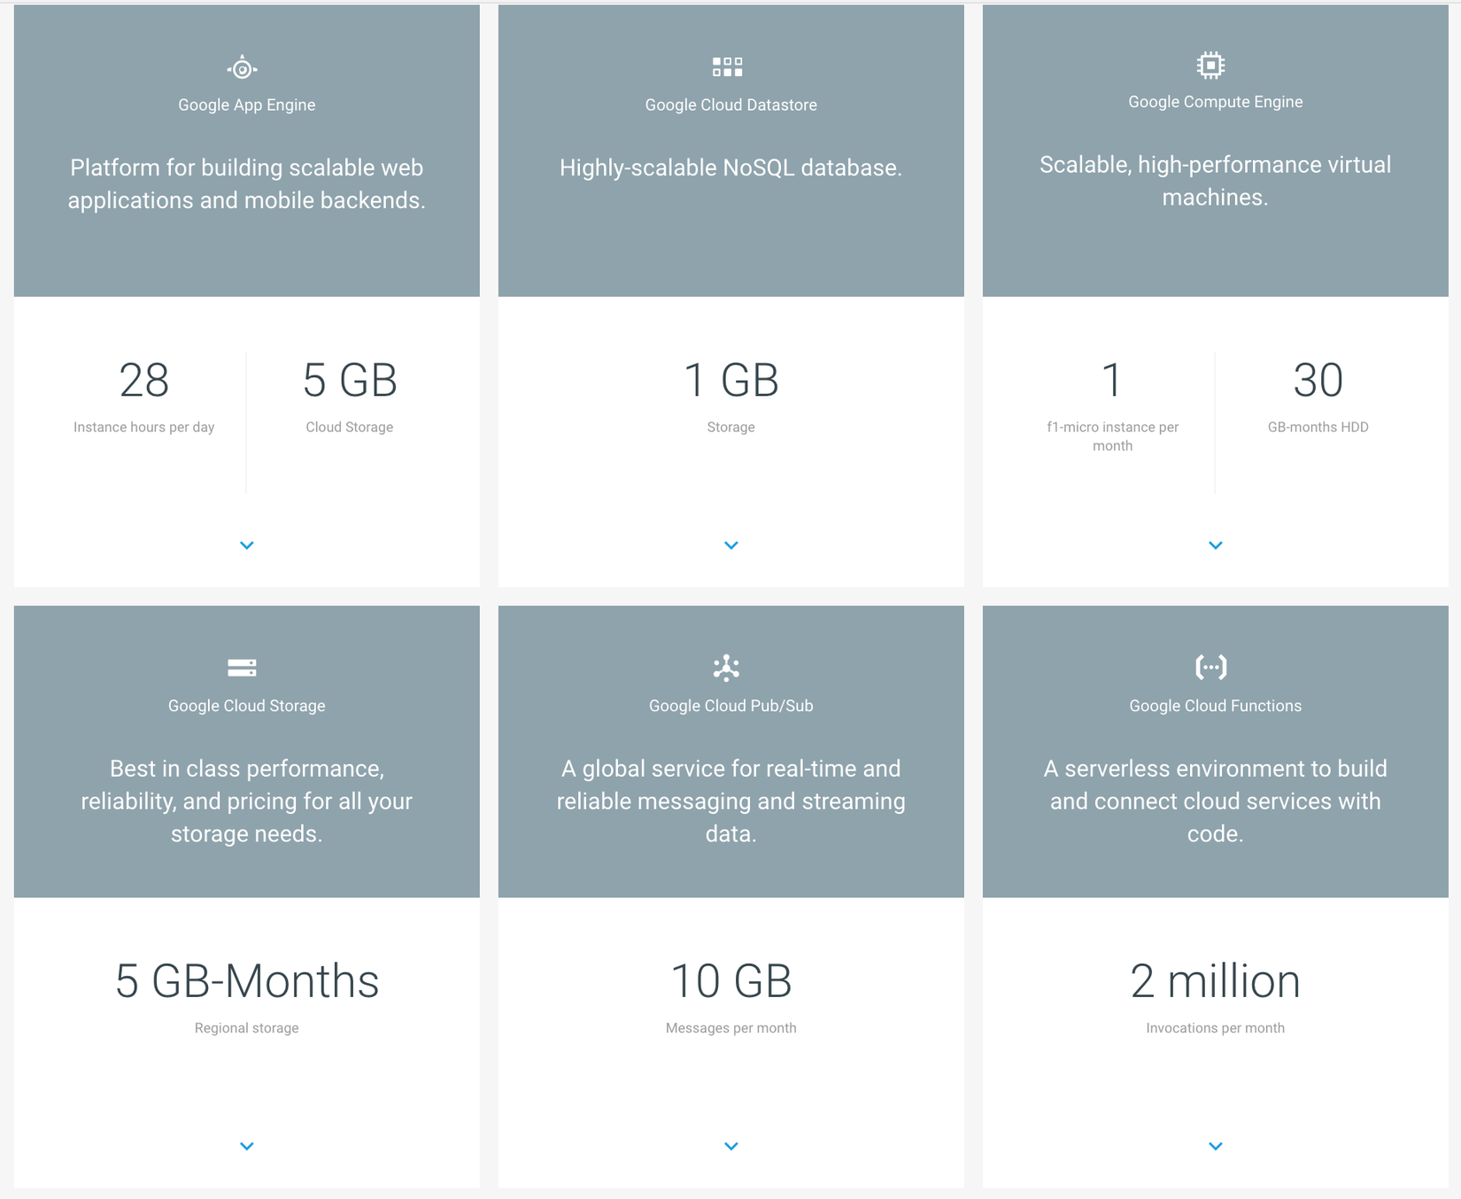Click the 2 million invocations figure
This screenshot has width=1461, height=1199.
click(x=1216, y=981)
